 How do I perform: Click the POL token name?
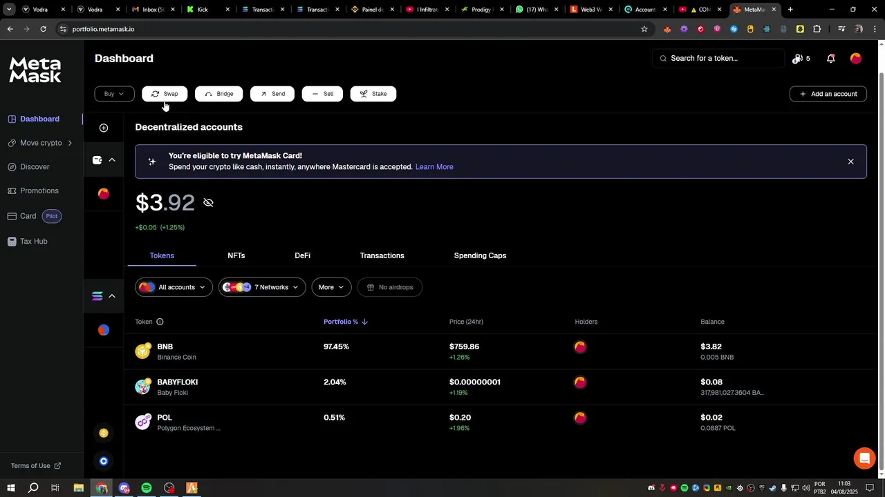(x=165, y=418)
